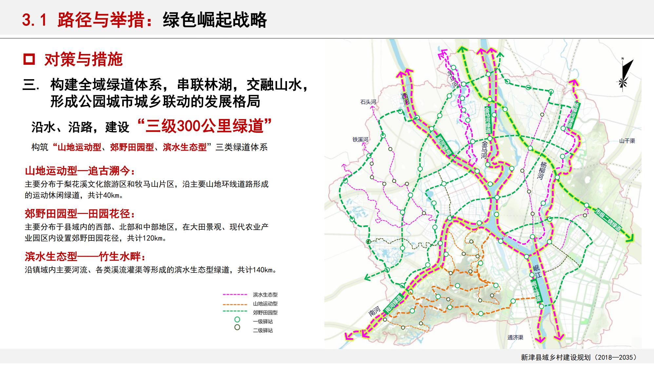The width and height of the screenshot is (654, 367).
Task: Click the red heading 郊野田园型—田园花径
Action: [x=80, y=214]
